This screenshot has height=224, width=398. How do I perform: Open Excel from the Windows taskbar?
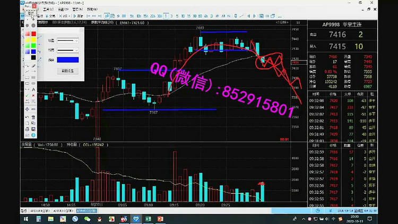click(x=149, y=218)
